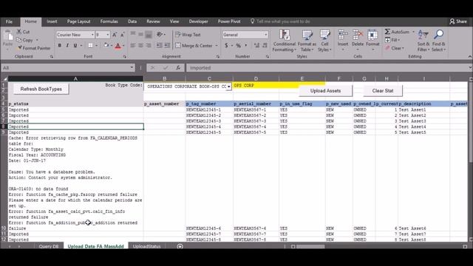Viewport: 473px width, 266px height.
Task: Click the Copy icon
Action: pos(19,40)
